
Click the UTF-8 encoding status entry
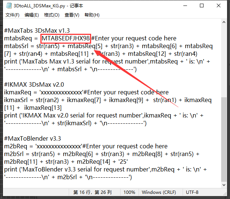pos(192,192)
